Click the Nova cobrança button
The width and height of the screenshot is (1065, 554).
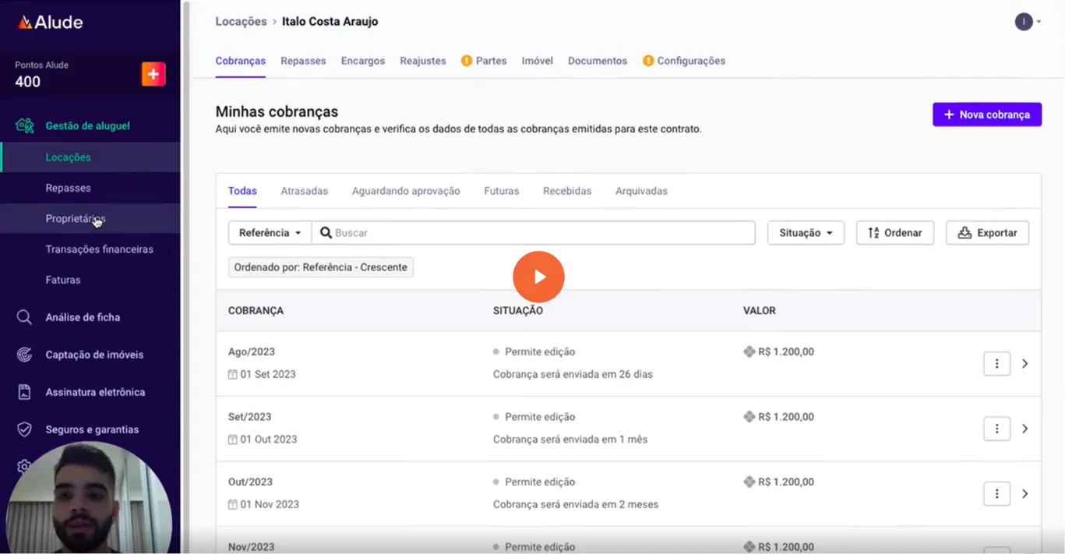pyautogui.click(x=987, y=115)
